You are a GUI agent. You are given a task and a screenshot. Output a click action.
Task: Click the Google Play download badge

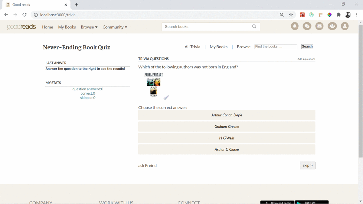tap(312, 202)
